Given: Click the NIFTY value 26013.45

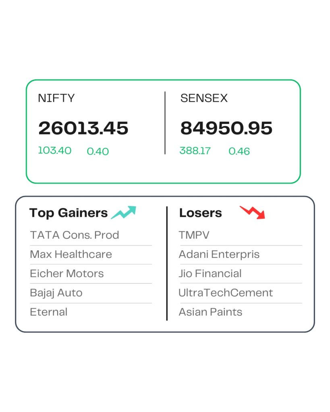Looking at the screenshot, I should [x=83, y=128].
